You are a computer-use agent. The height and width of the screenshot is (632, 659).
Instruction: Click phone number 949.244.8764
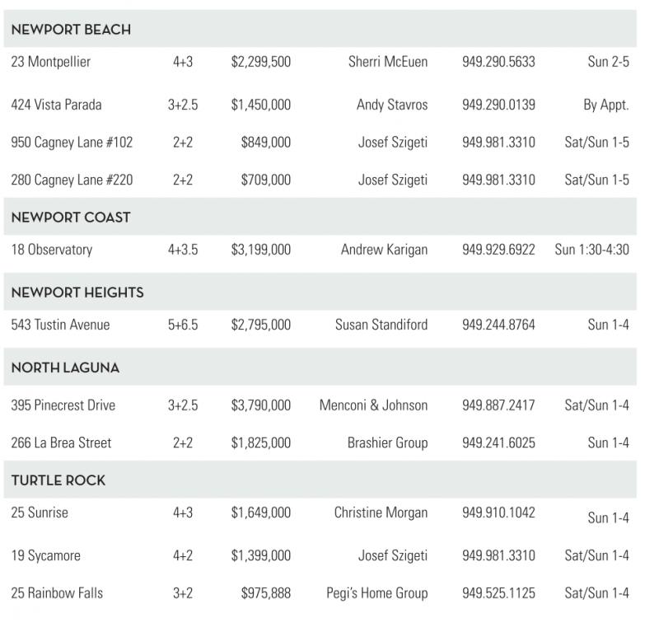tap(498, 325)
